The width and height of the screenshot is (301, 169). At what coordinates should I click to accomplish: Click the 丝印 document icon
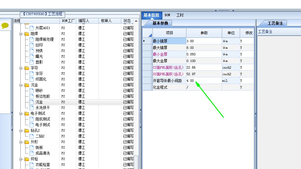click(32, 45)
